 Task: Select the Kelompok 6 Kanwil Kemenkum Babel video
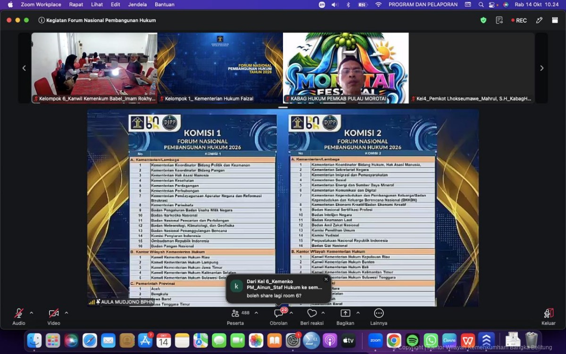point(94,68)
